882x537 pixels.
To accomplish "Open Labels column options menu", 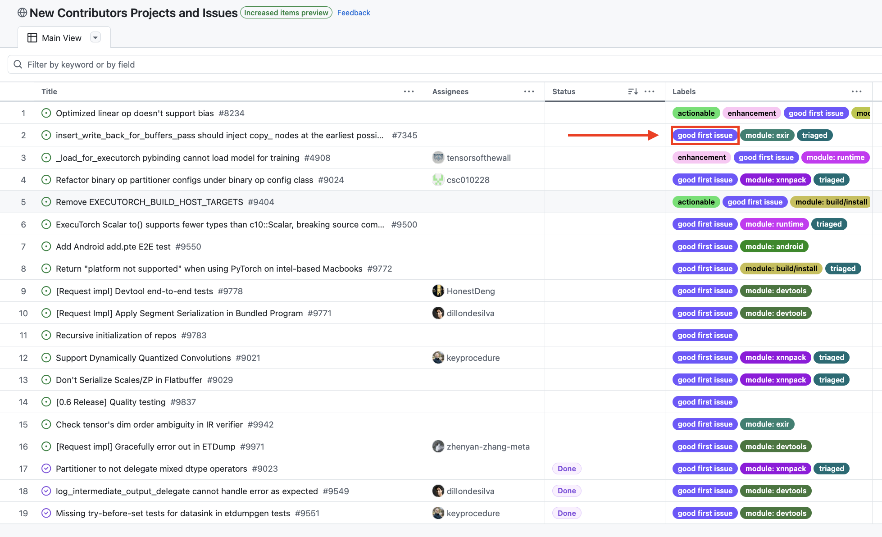I will pos(856,91).
